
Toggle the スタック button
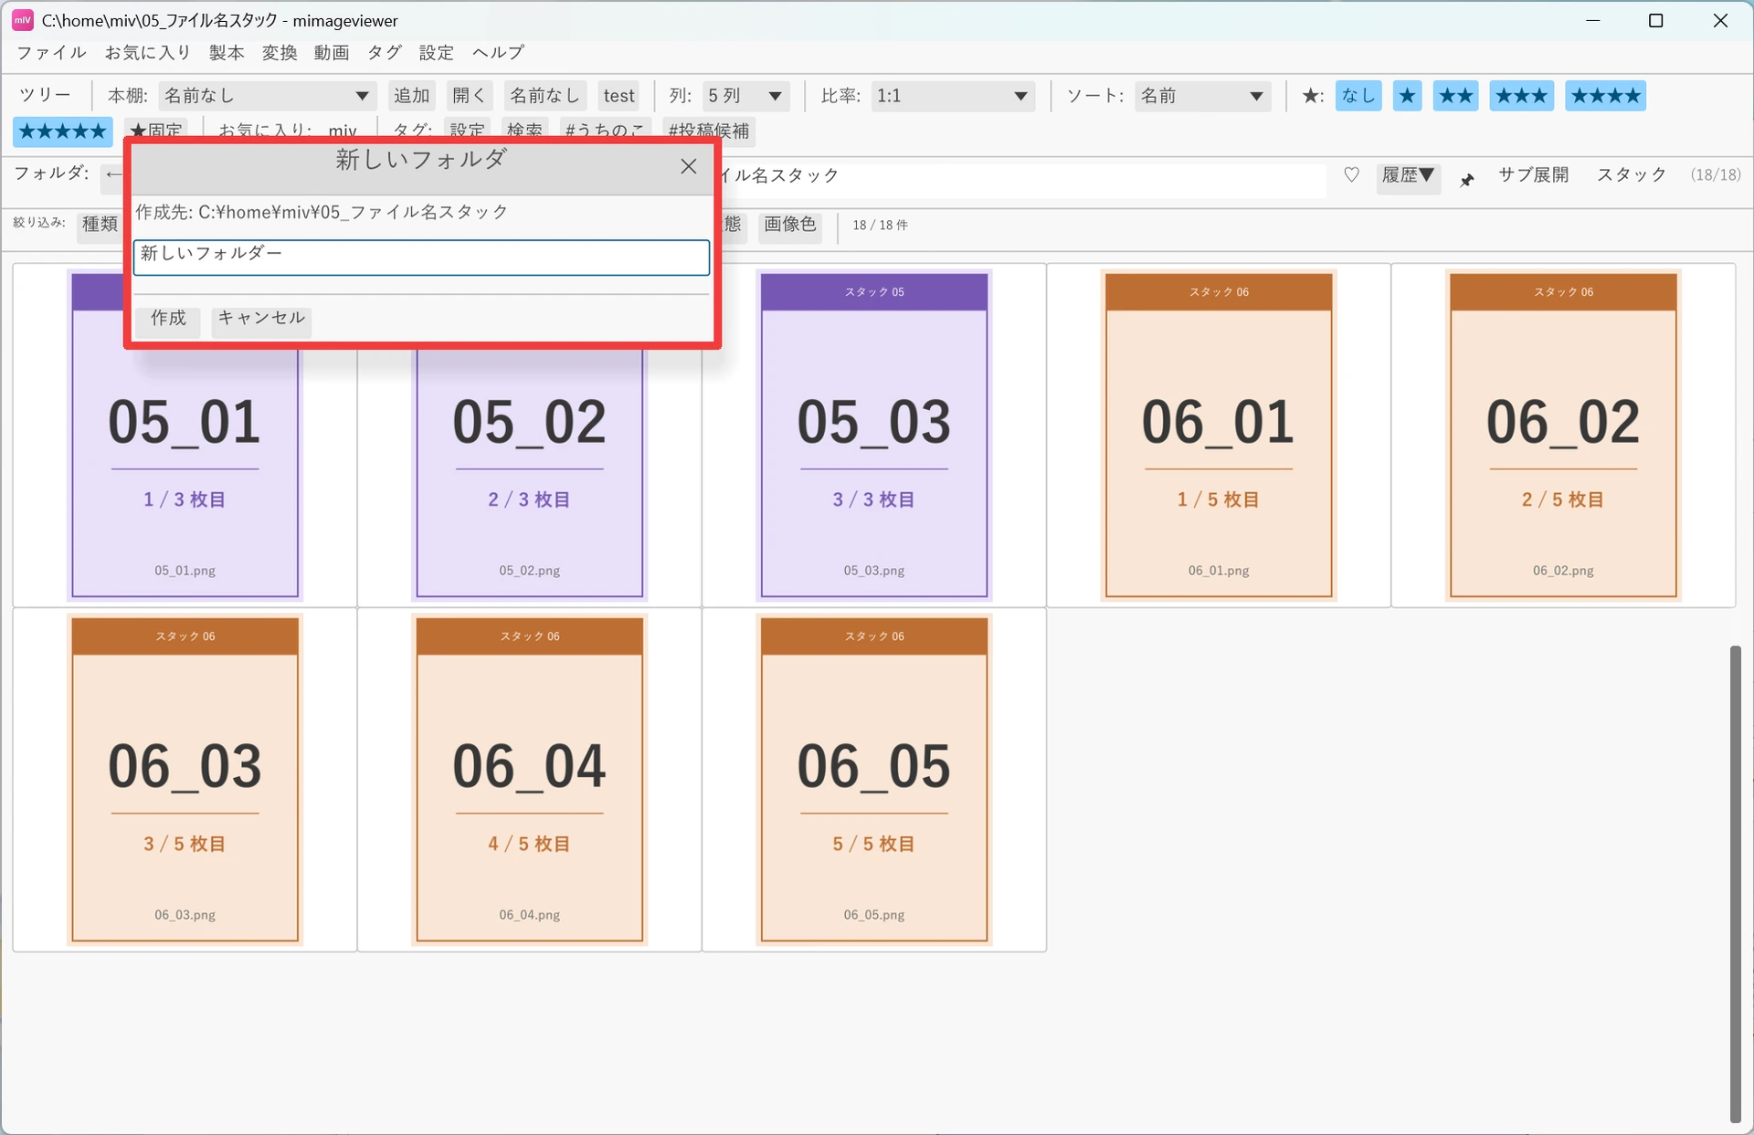[x=1632, y=175]
